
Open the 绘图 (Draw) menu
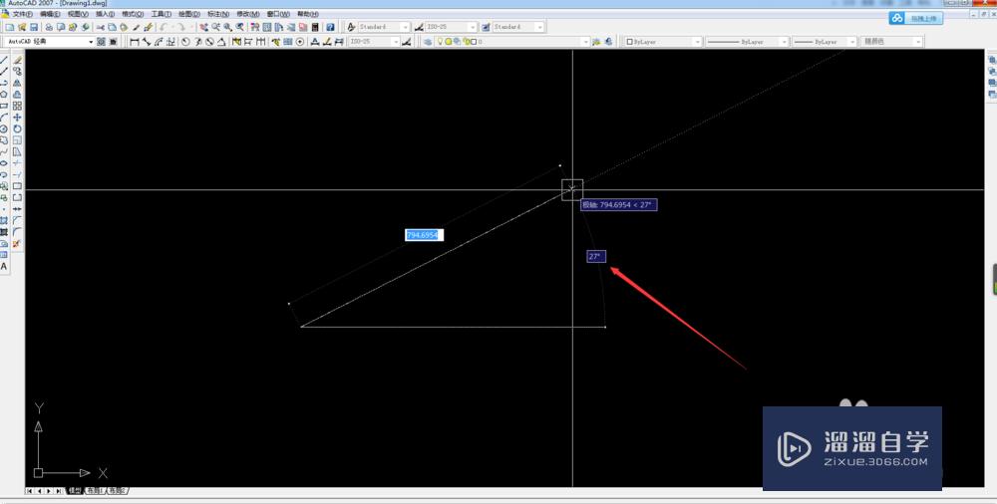click(189, 13)
